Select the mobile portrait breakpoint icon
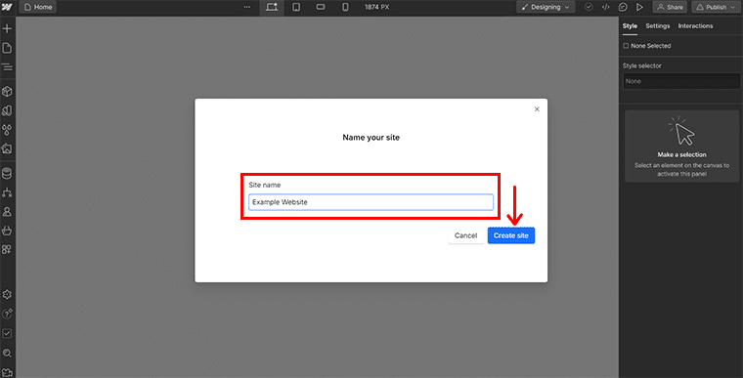This screenshot has height=378, width=743. tap(345, 7)
